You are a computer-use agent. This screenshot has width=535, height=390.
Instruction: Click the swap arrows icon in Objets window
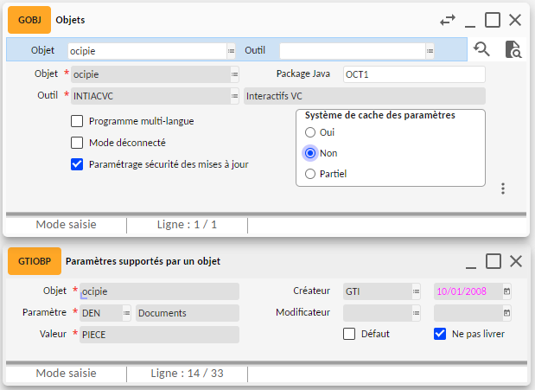pos(448,19)
